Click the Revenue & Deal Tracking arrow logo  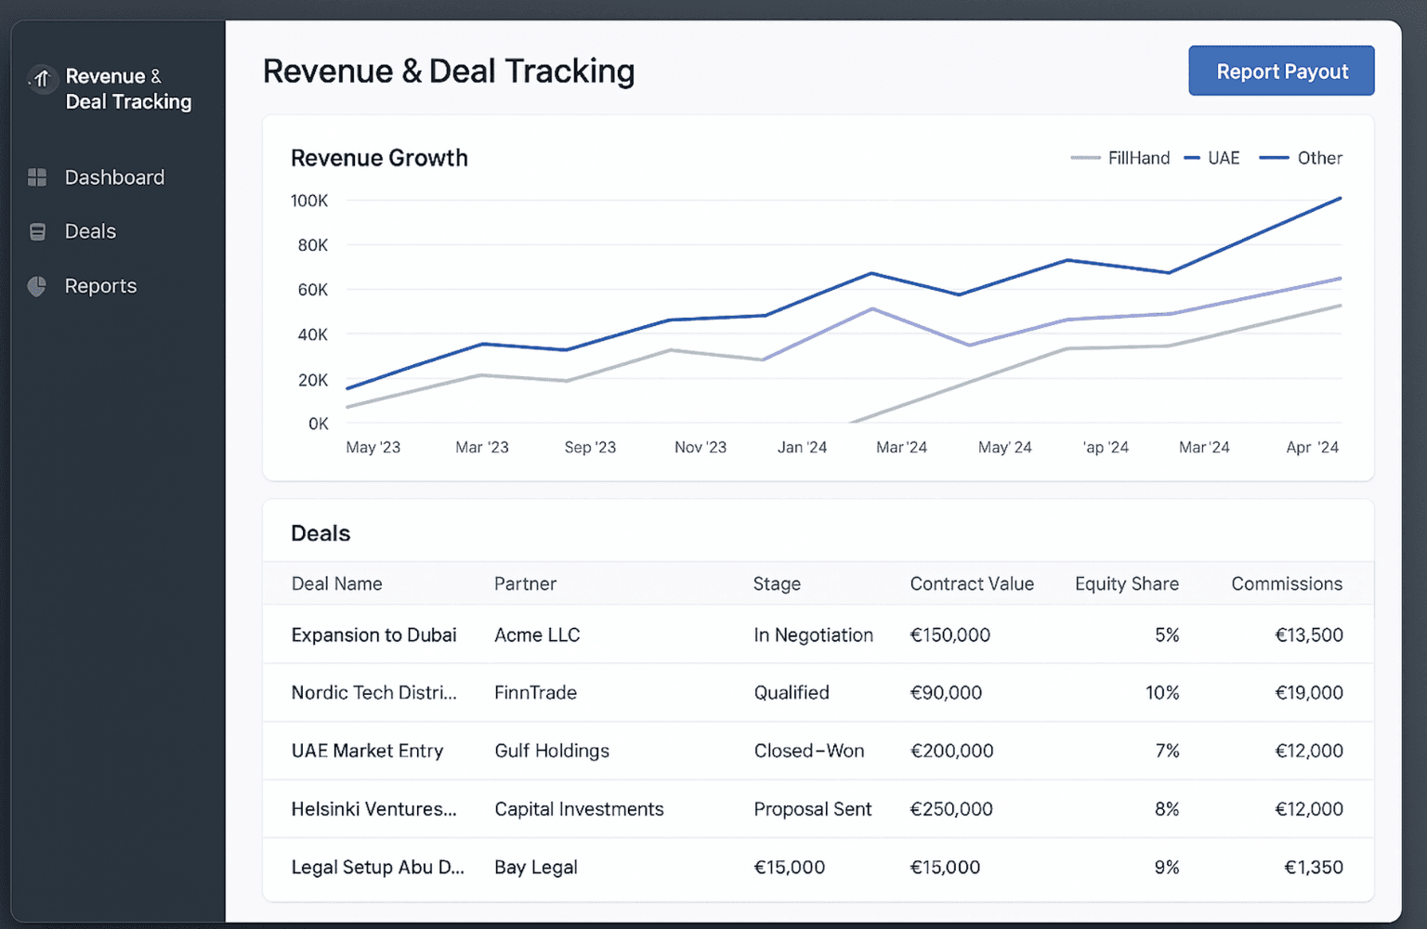[x=41, y=80]
